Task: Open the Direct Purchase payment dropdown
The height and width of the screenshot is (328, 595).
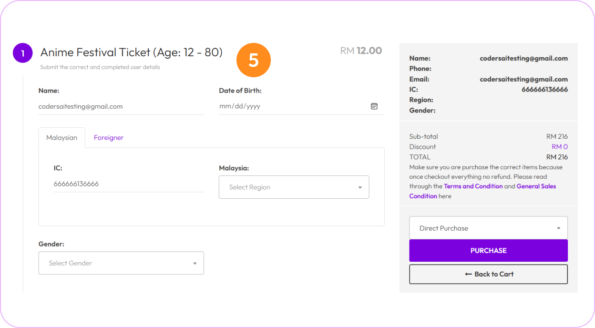Action: click(x=488, y=228)
